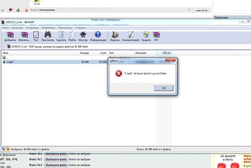
Task: Sort files by Размер column header
Action: (84, 53)
